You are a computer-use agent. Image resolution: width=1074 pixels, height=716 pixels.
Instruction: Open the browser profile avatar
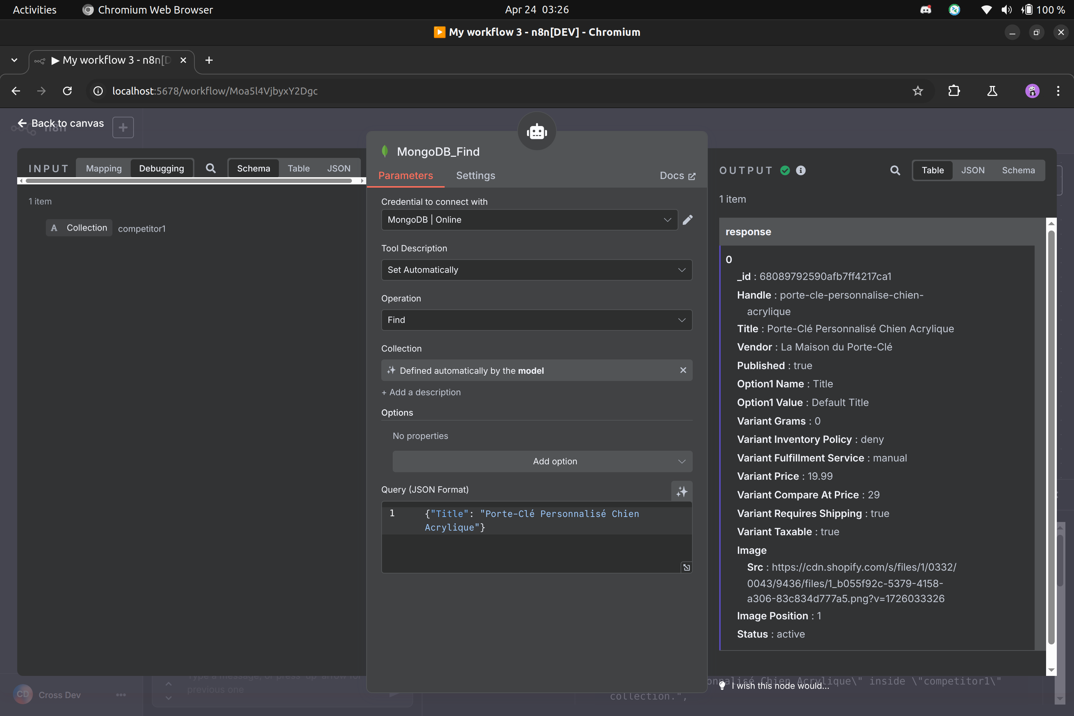1032,91
